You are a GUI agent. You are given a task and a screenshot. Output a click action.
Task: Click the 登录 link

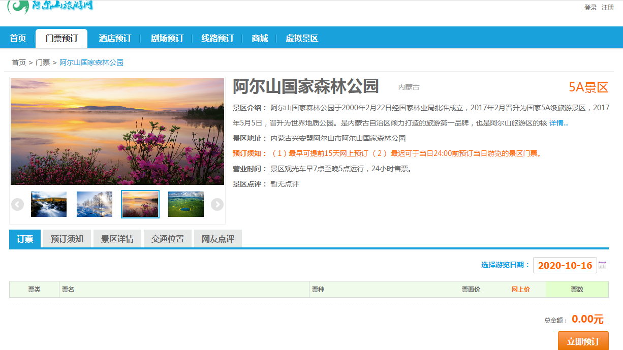point(590,8)
